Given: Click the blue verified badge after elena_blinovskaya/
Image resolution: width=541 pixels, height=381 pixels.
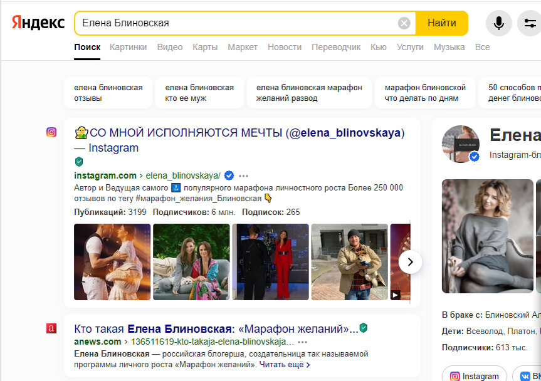Looking at the screenshot, I should tap(229, 175).
